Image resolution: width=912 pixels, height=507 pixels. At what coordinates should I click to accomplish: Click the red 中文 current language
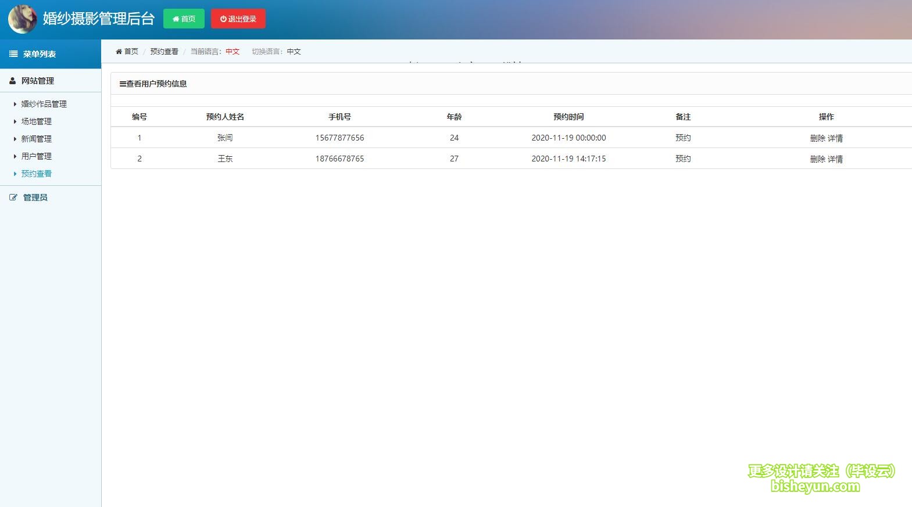click(x=233, y=51)
